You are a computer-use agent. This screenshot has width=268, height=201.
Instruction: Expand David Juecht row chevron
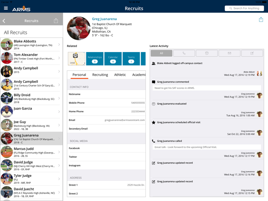point(59,192)
